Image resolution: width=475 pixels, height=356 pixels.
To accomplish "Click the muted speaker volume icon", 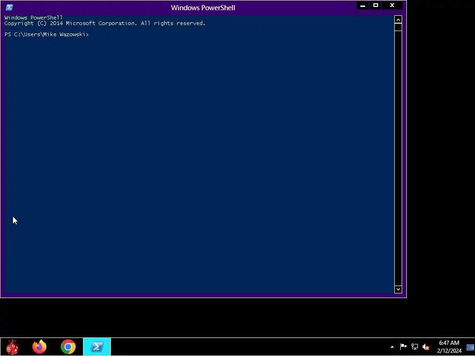I will click(x=426, y=347).
